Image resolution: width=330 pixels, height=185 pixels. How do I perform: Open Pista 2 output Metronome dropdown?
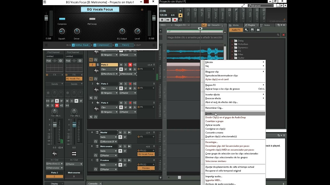click(128, 74)
